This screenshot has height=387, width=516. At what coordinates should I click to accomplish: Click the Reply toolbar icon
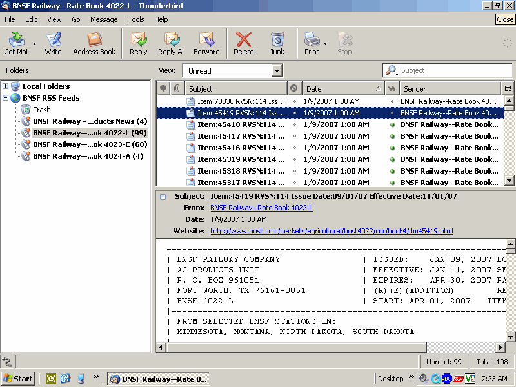(138, 43)
